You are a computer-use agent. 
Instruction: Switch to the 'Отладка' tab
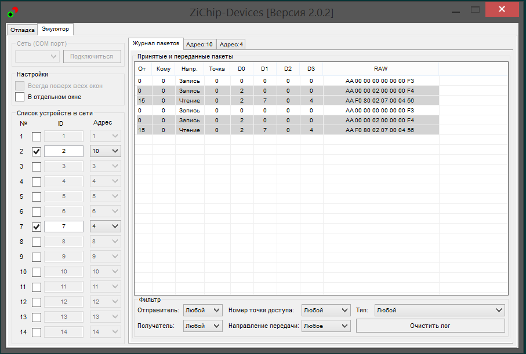point(23,30)
